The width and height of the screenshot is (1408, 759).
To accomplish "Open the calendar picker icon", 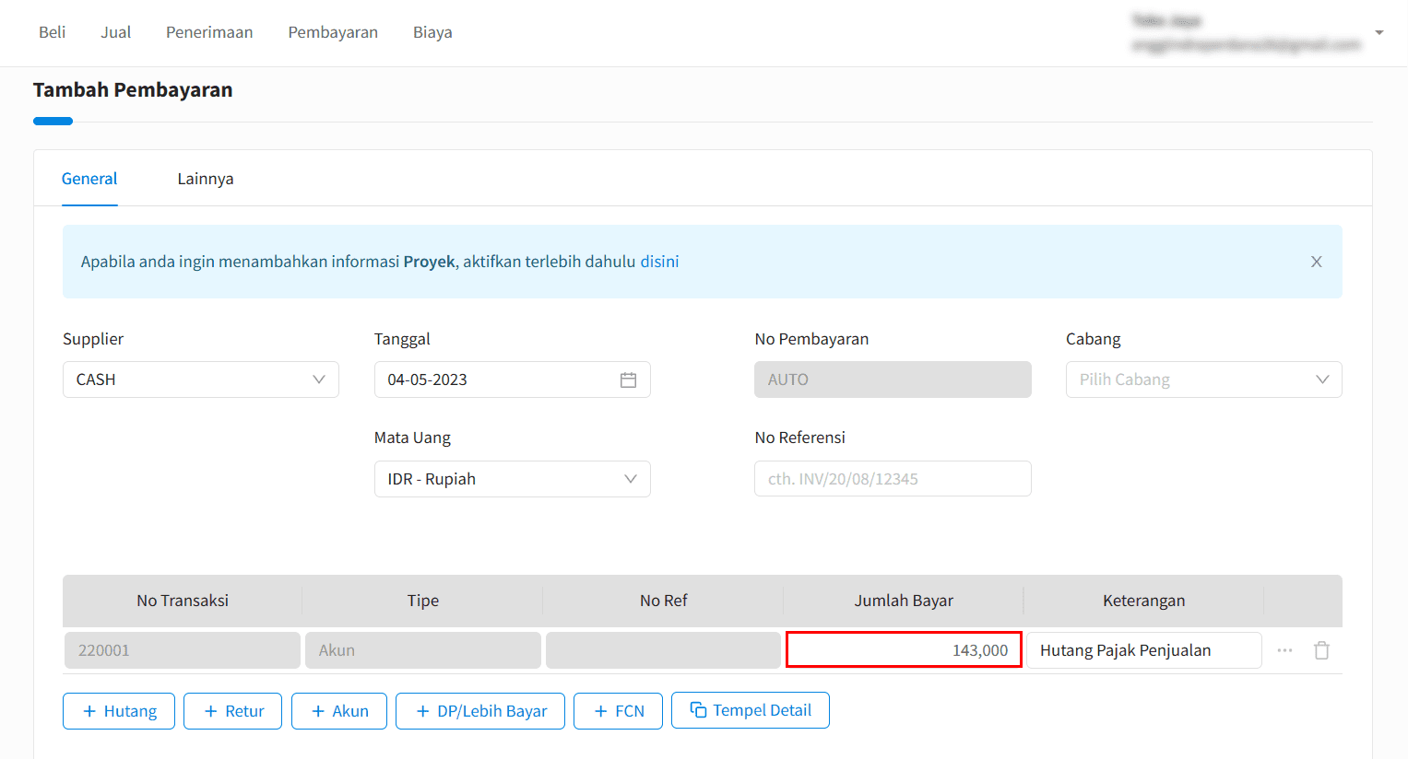I will click(x=628, y=379).
